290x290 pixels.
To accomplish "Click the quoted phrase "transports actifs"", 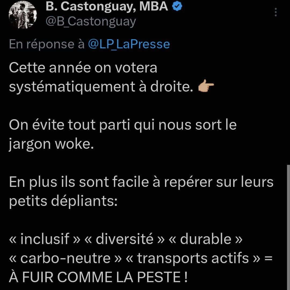I will (193, 258).
